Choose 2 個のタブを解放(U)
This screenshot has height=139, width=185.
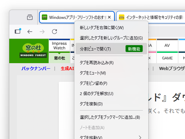tap(111, 94)
